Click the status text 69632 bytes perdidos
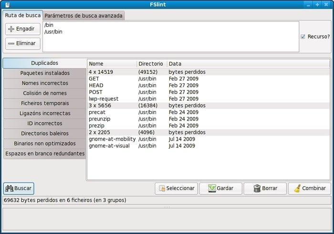The width and height of the screenshot is (334, 234). [x=65, y=200]
